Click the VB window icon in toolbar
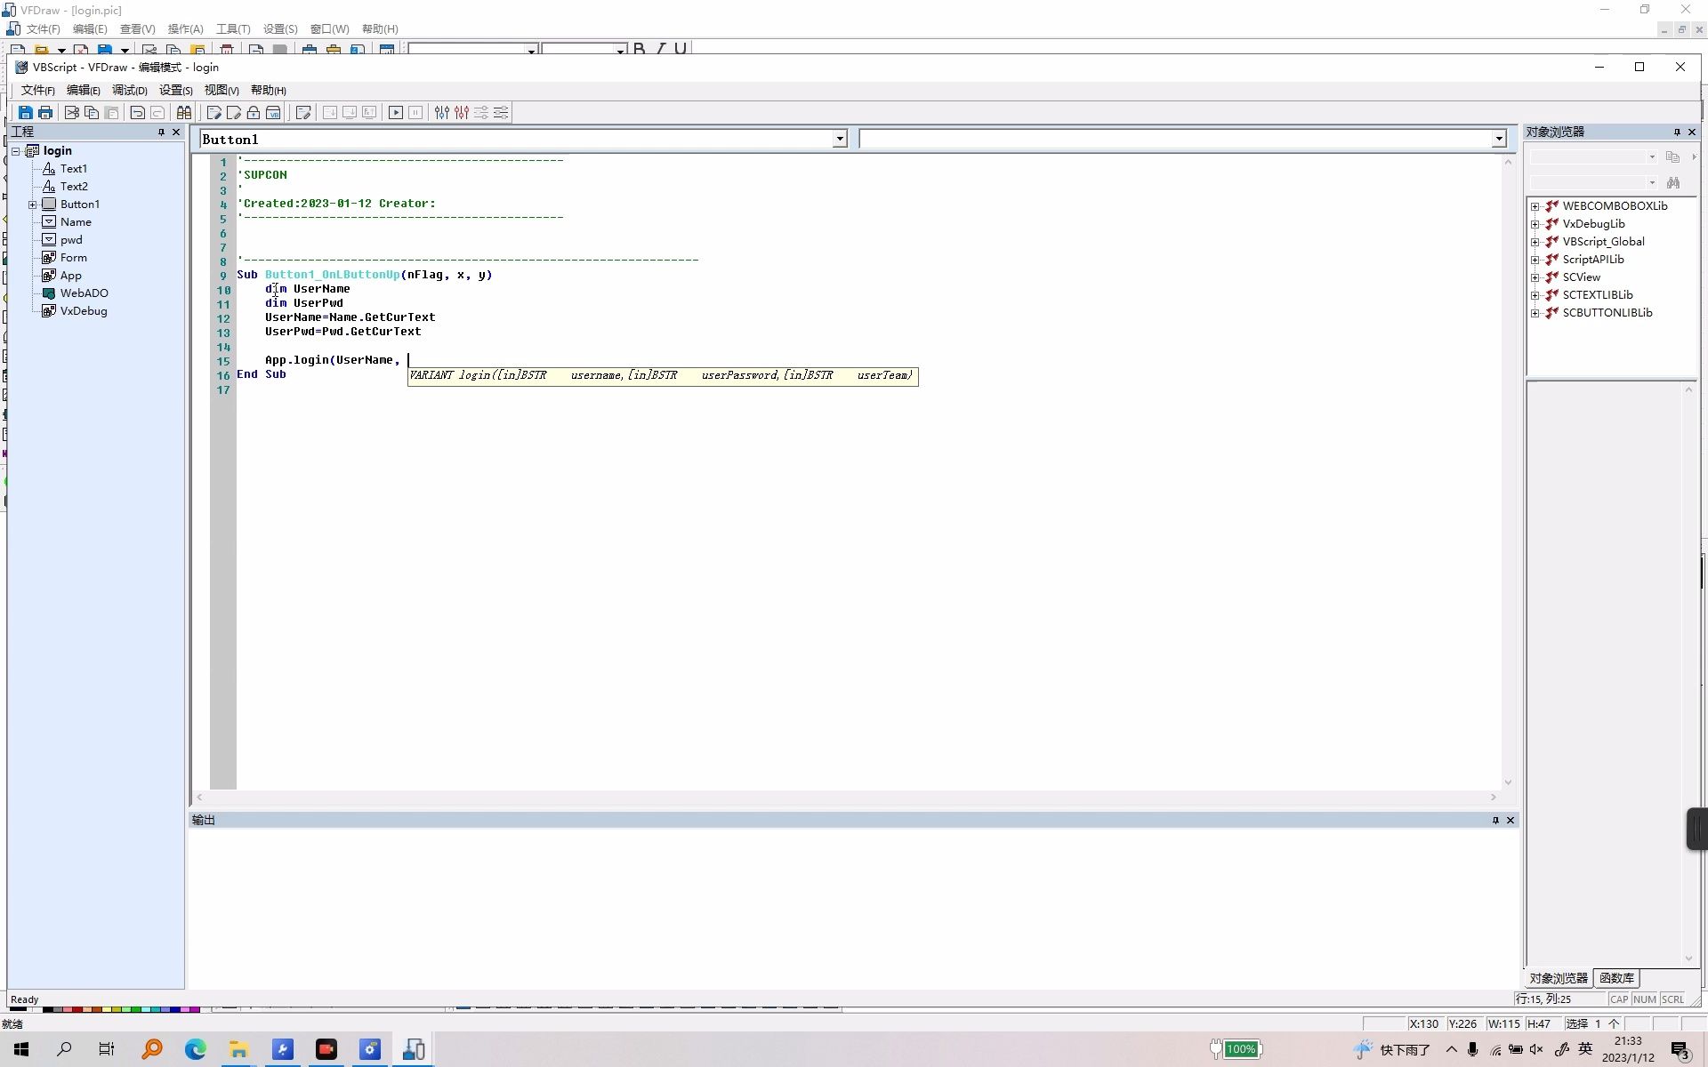Screen dimensions: 1708x1067 [273, 113]
